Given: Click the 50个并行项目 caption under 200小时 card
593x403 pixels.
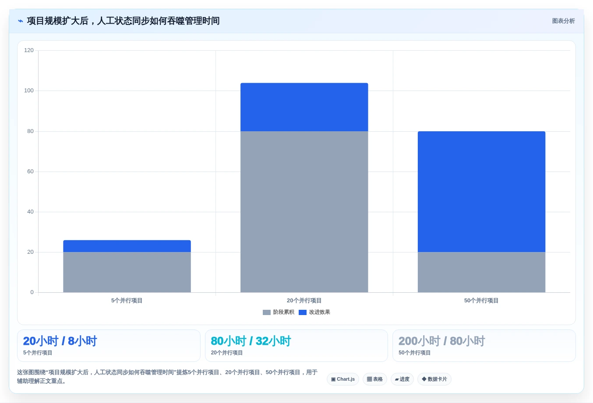Looking at the screenshot, I should pos(415,353).
